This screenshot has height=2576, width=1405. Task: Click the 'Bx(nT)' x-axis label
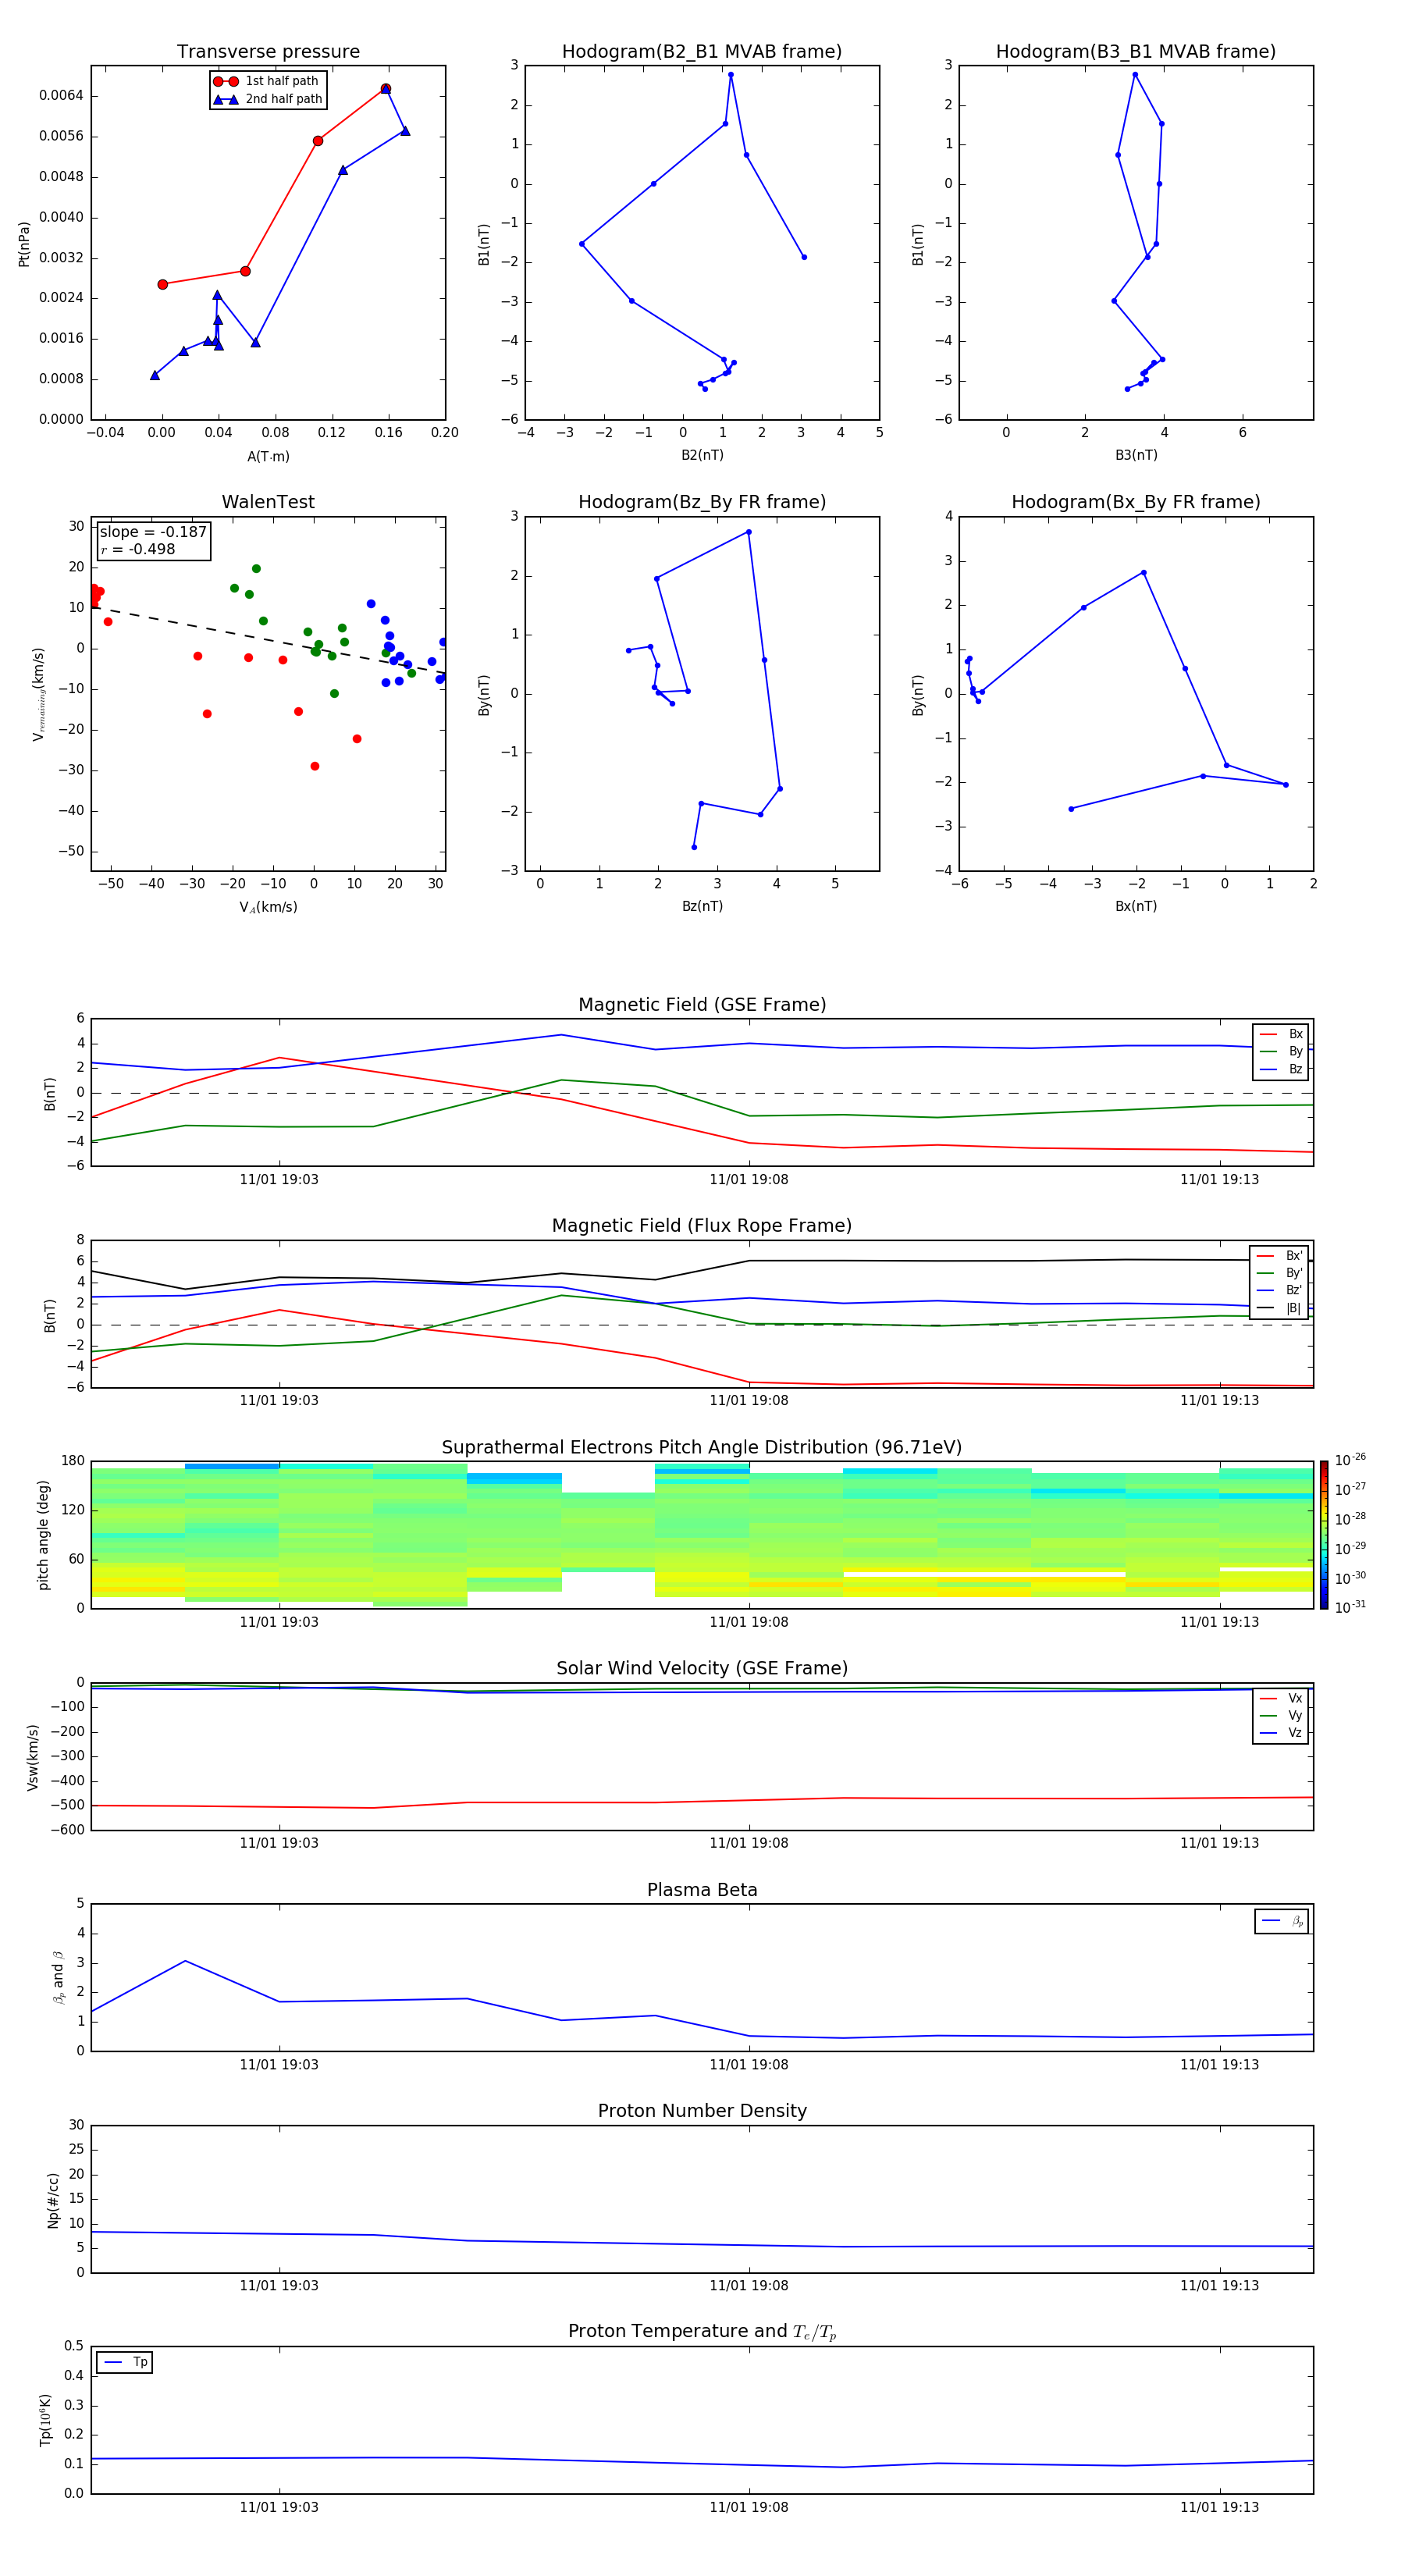(1136, 906)
